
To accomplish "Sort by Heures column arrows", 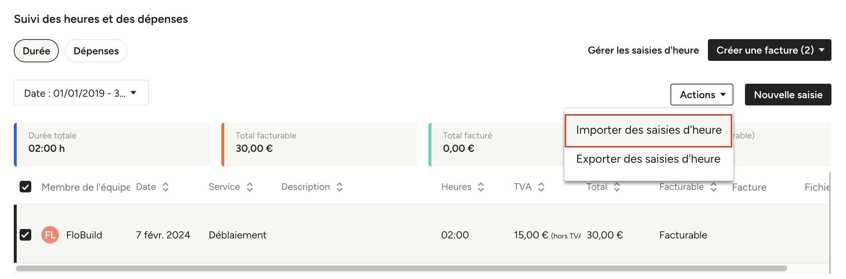I will coord(481,187).
